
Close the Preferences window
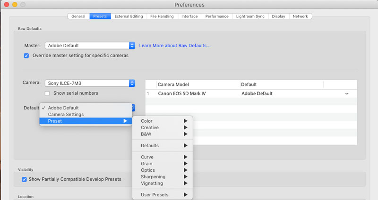pyautogui.click(x=7, y=5)
